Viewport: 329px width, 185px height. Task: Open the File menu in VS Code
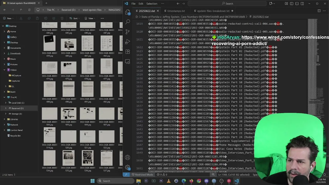[x=133, y=4]
